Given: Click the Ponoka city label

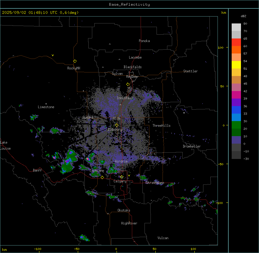Looking at the screenshot, I should (144, 41).
